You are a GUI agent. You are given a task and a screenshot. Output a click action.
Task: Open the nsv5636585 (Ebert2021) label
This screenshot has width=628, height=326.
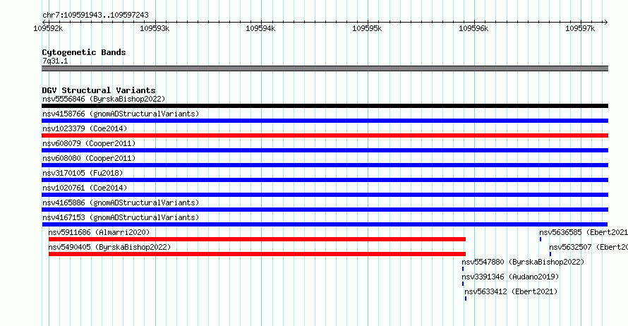tap(584, 232)
